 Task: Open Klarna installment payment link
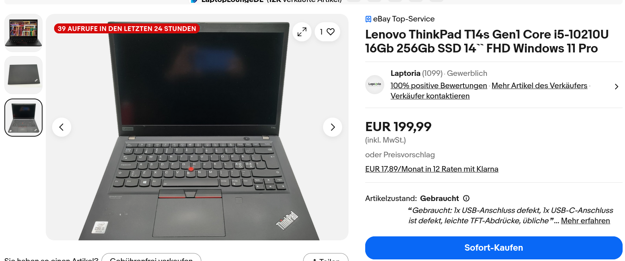coord(432,169)
